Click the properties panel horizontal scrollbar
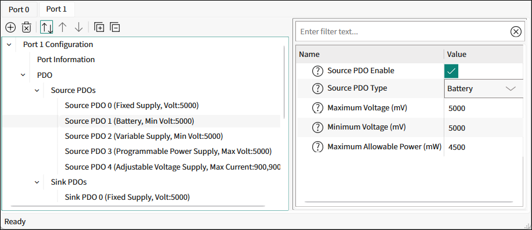The width and height of the screenshot is (532, 230). [x=409, y=202]
